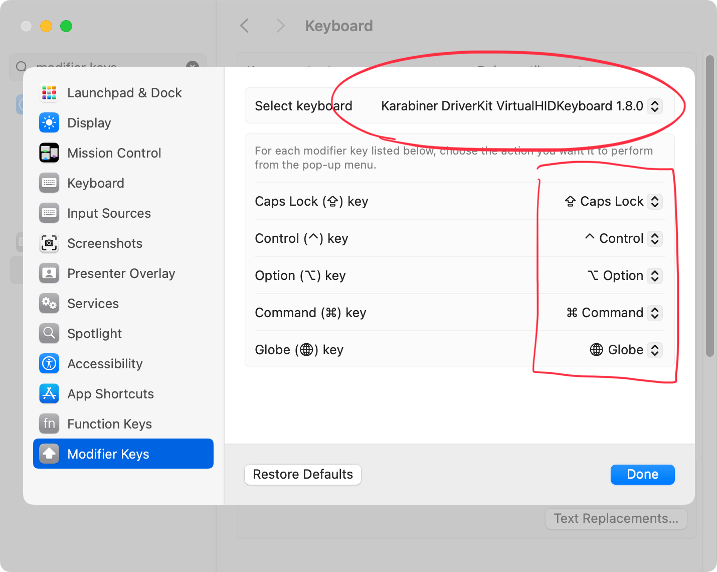
Task: Open the Presenter Overlay icon
Action: pyautogui.click(x=49, y=273)
